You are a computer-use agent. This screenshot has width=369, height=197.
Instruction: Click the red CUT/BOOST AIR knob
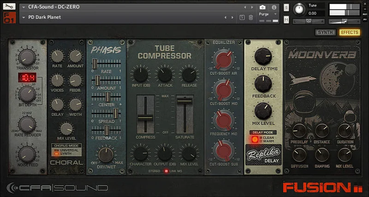click(x=224, y=60)
